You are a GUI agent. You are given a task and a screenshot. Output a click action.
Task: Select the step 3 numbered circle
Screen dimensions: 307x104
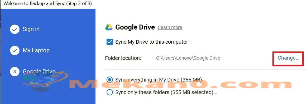(x=15, y=72)
